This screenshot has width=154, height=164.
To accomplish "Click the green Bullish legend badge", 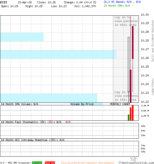I will click(x=37, y=163).
